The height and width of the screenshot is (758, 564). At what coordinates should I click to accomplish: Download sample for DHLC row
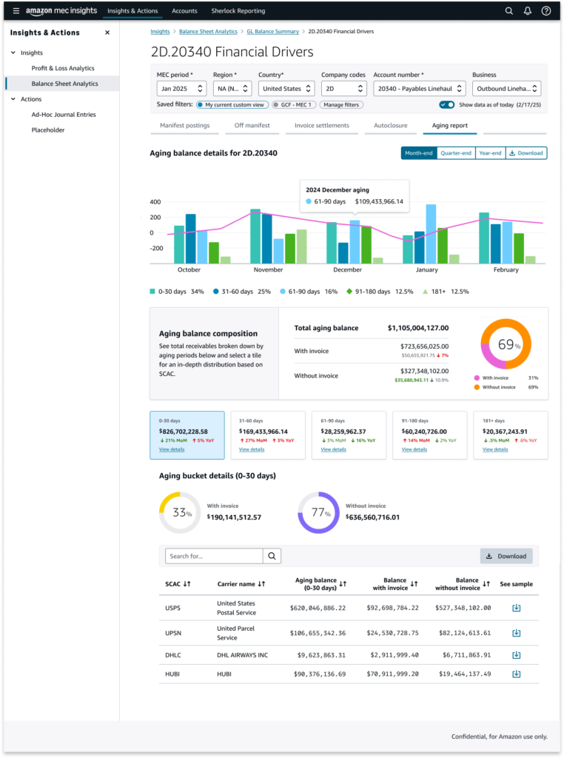(516, 655)
